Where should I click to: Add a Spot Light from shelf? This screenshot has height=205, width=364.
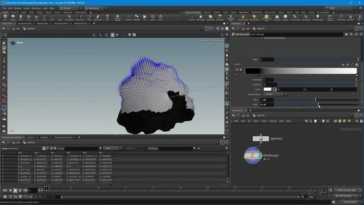pyautogui.click(x=210, y=17)
